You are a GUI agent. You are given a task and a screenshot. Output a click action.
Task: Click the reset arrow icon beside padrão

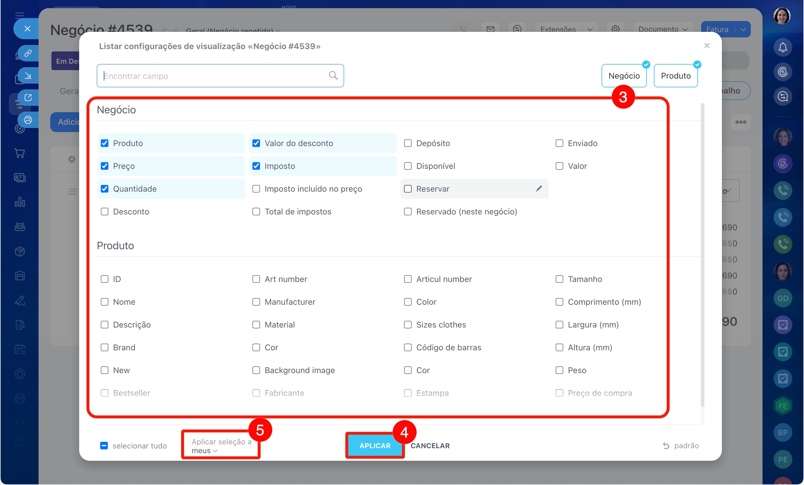click(666, 446)
